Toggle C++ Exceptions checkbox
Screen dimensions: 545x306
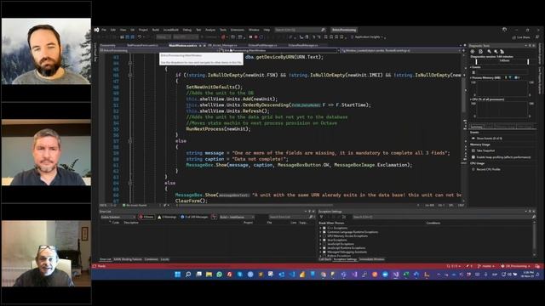pos(324,228)
